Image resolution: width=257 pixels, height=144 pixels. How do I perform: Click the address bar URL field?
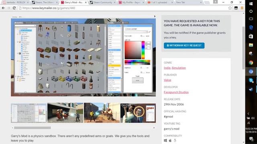tap(123, 8)
